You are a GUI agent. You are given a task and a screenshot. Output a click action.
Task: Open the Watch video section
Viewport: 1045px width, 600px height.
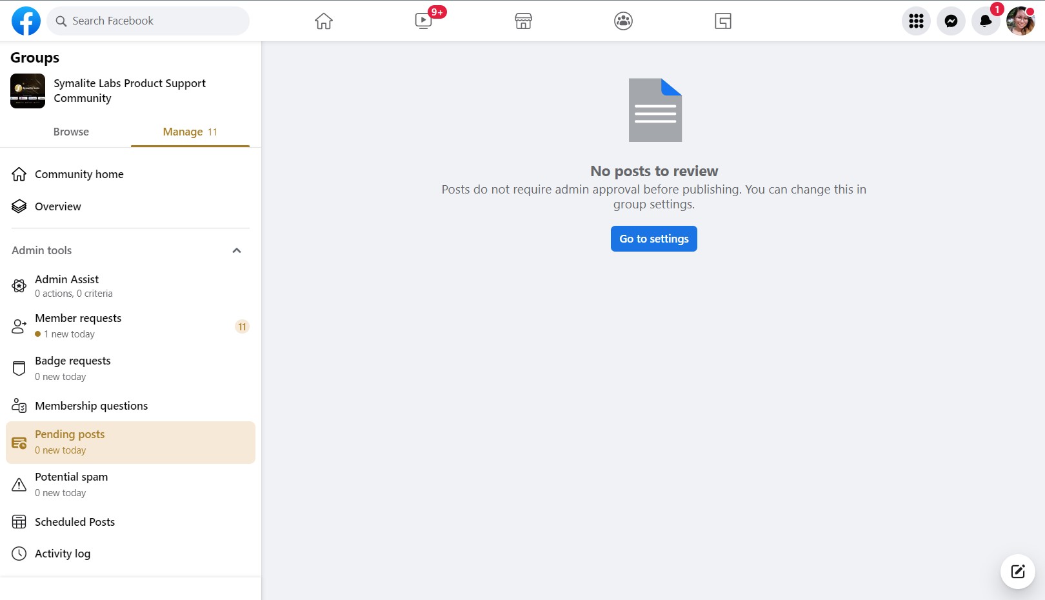[423, 21]
